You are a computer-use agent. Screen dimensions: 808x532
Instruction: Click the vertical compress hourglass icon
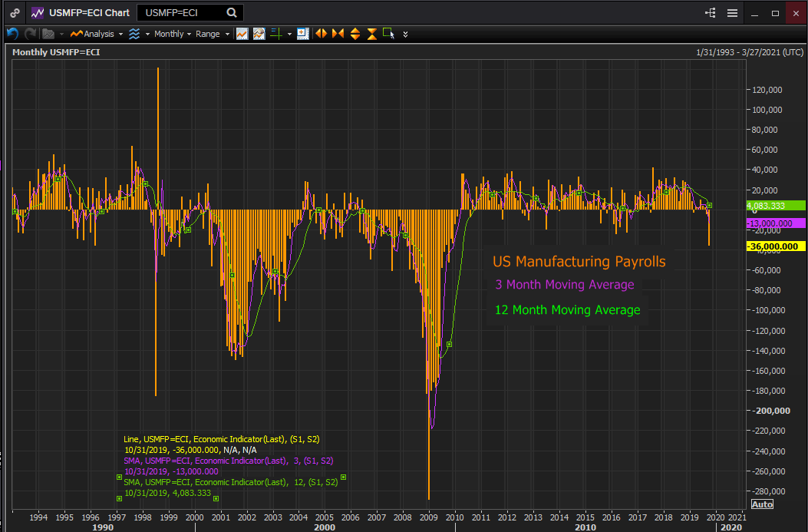(x=371, y=34)
